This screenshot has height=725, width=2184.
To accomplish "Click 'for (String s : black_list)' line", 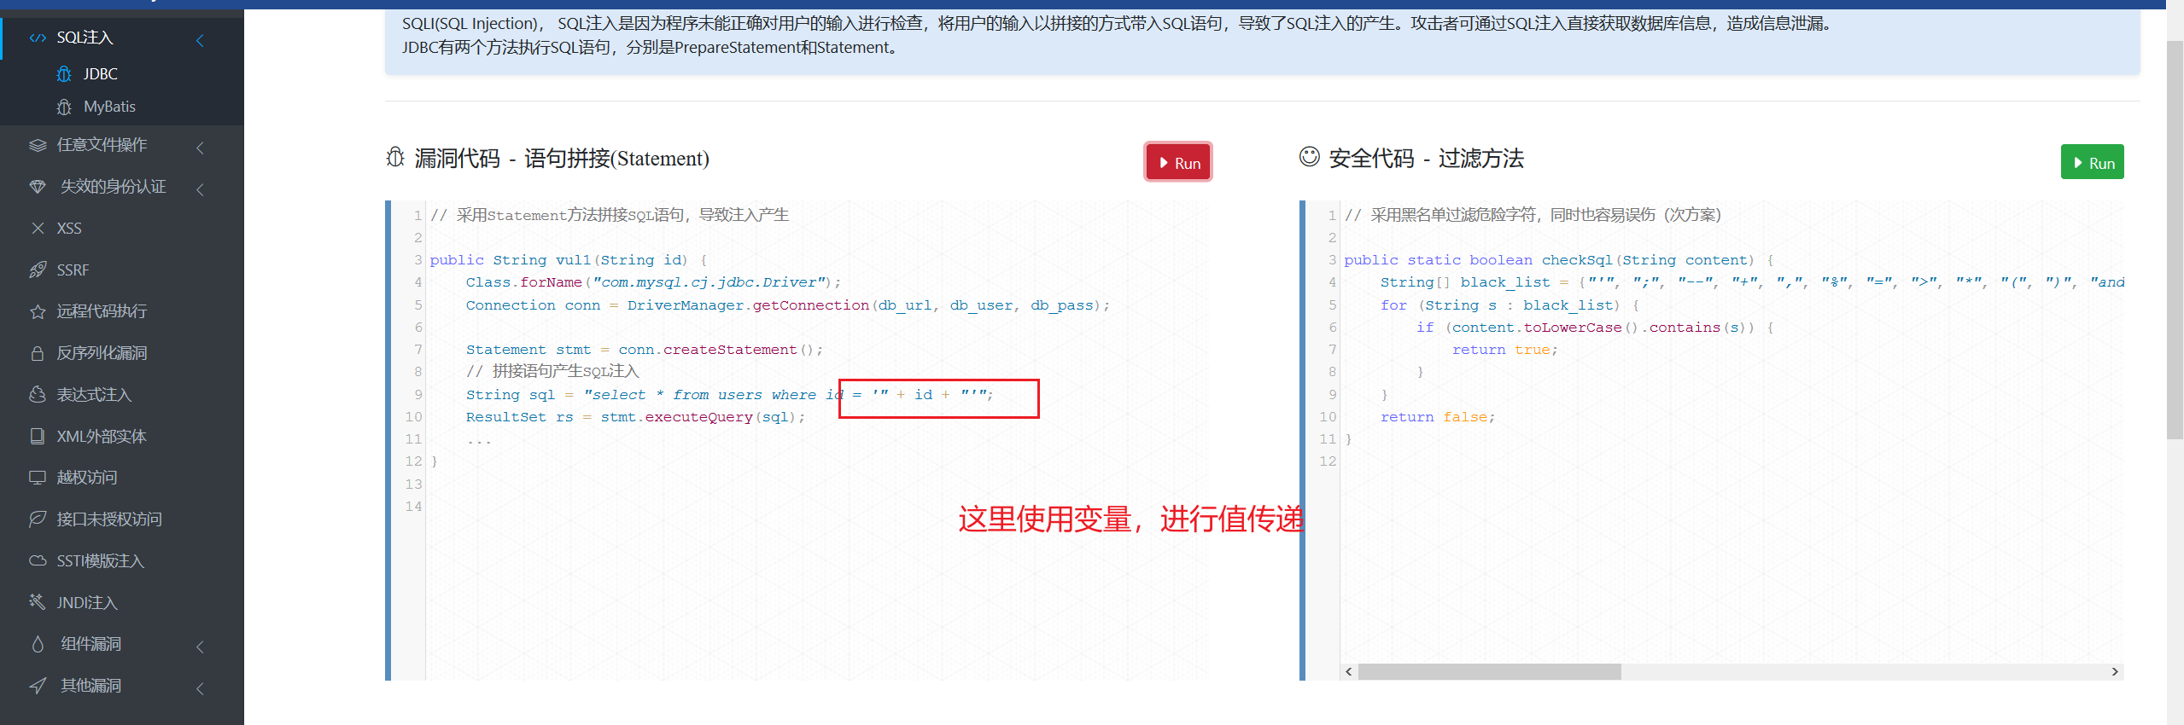I will 1510,305.
